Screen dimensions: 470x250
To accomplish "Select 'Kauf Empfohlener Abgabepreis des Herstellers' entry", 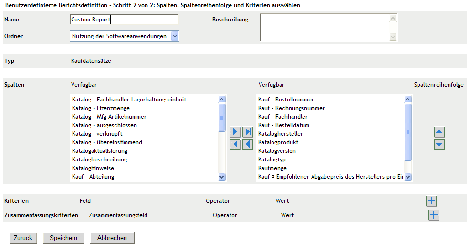I will pyautogui.click(x=331, y=177).
